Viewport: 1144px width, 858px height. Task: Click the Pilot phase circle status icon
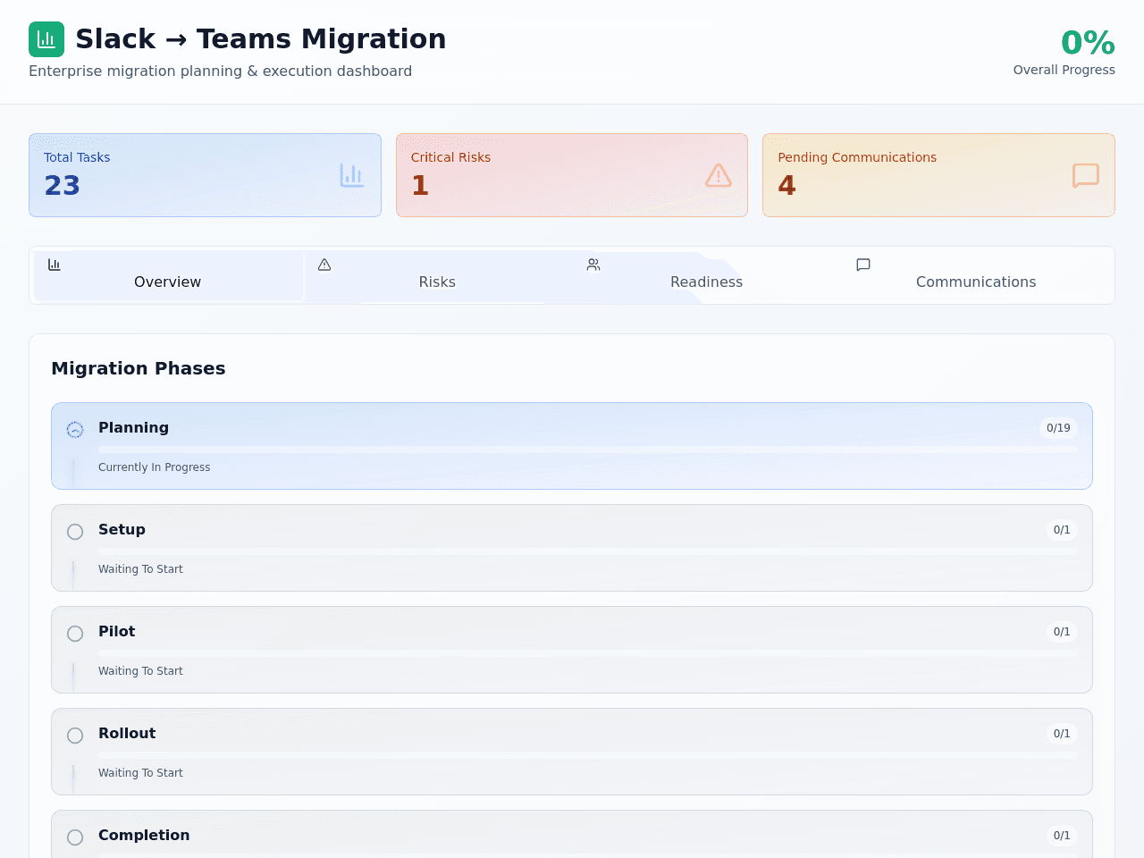click(75, 634)
